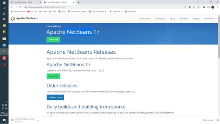Click the page vertical scrollbar thumb
Viewport: 220px width, 124px height.
[219, 37]
